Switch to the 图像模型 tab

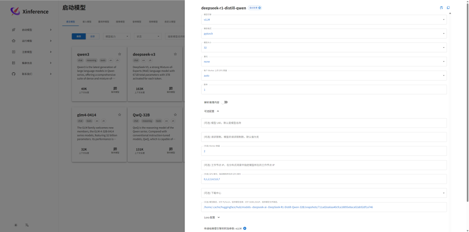[120, 22]
